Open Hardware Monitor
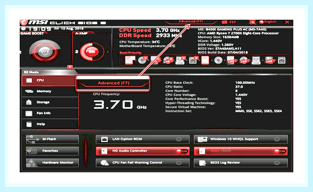313x192 pixels. [53, 163]
